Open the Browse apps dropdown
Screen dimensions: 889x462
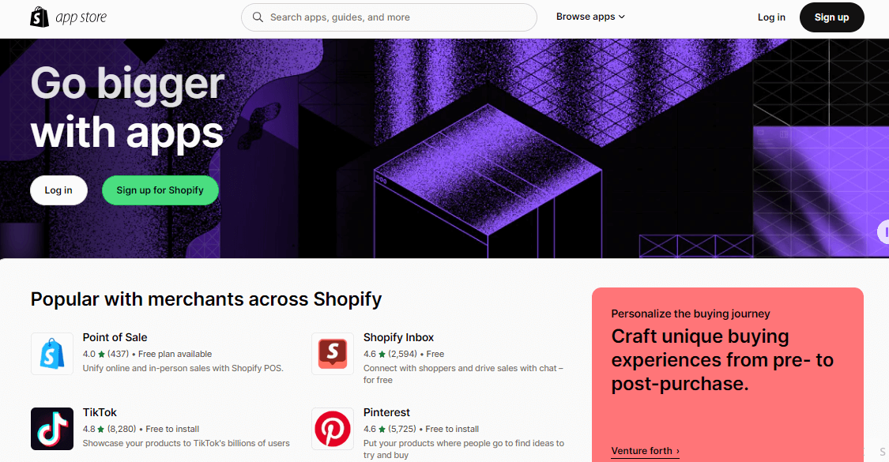590,16
